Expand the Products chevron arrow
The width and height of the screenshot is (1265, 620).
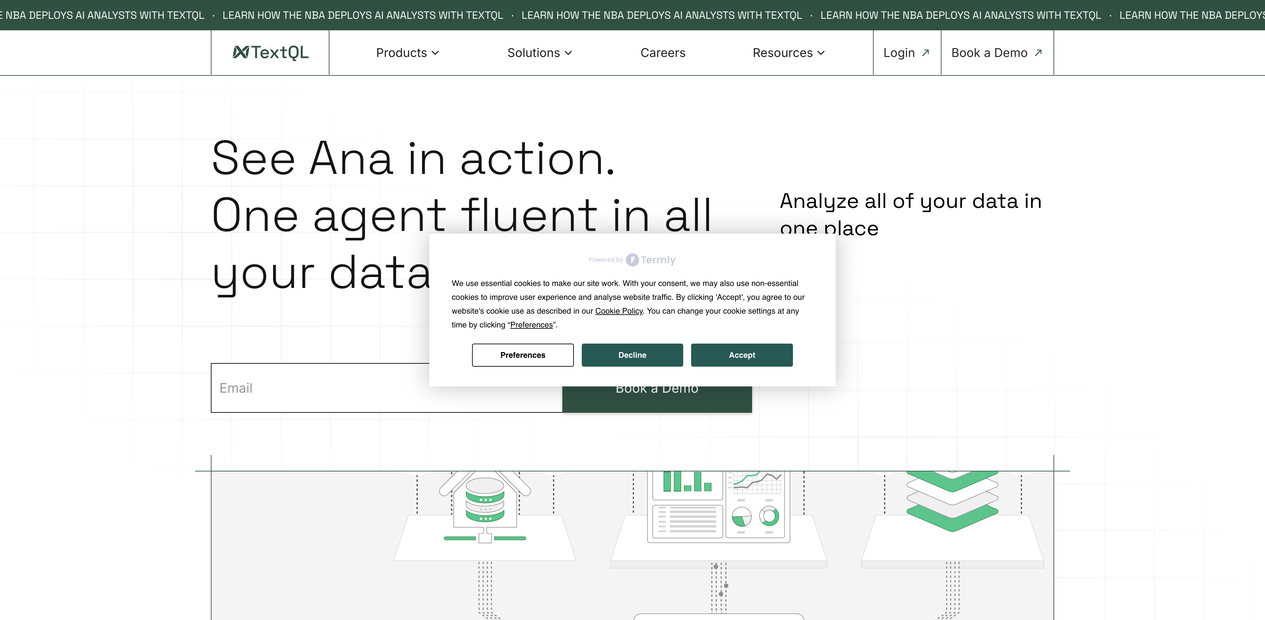(435, 53)
